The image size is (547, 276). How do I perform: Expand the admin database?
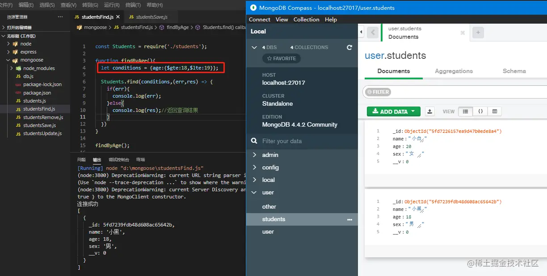[x=254, y=155]
